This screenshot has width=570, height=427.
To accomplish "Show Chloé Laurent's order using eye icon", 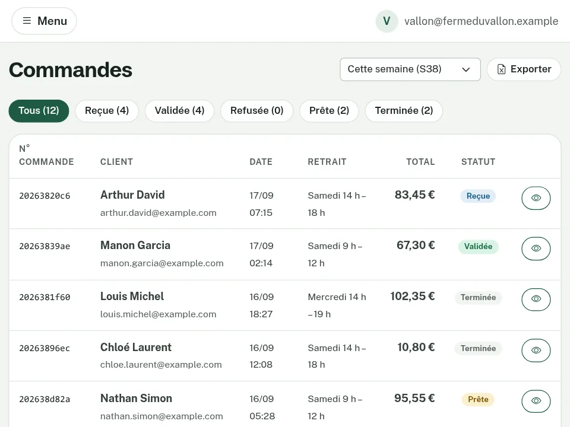I will (536, 350).
